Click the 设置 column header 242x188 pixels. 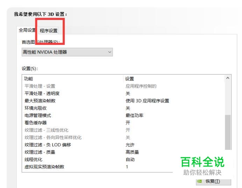(174, 79)
